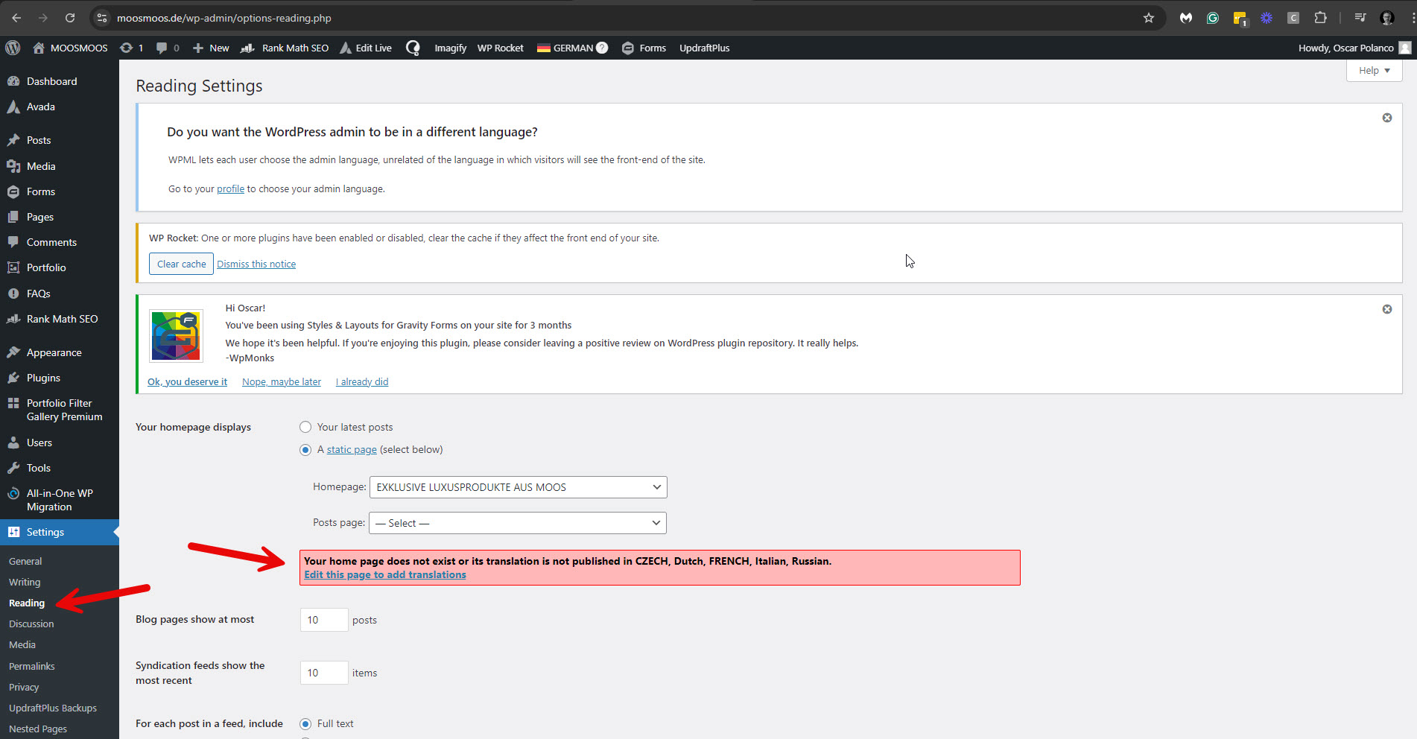Open the Plugins menu in sidebar

tap(43, 378)
